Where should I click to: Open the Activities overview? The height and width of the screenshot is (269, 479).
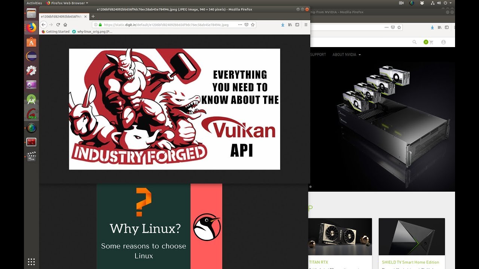pyautogui.click(x=34, y=3)
